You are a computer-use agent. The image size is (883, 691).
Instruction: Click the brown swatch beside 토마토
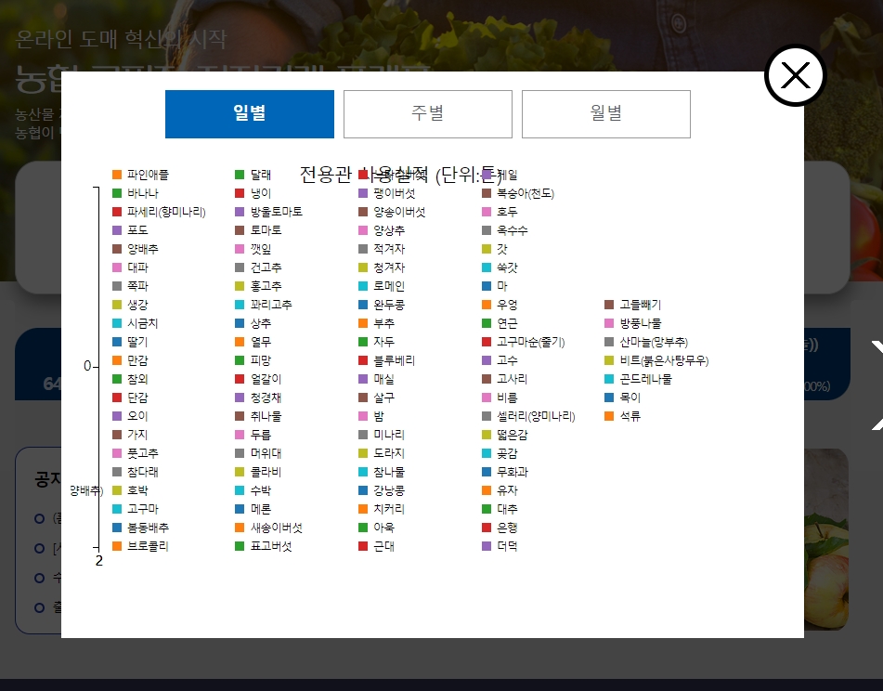tap(240, 230)
